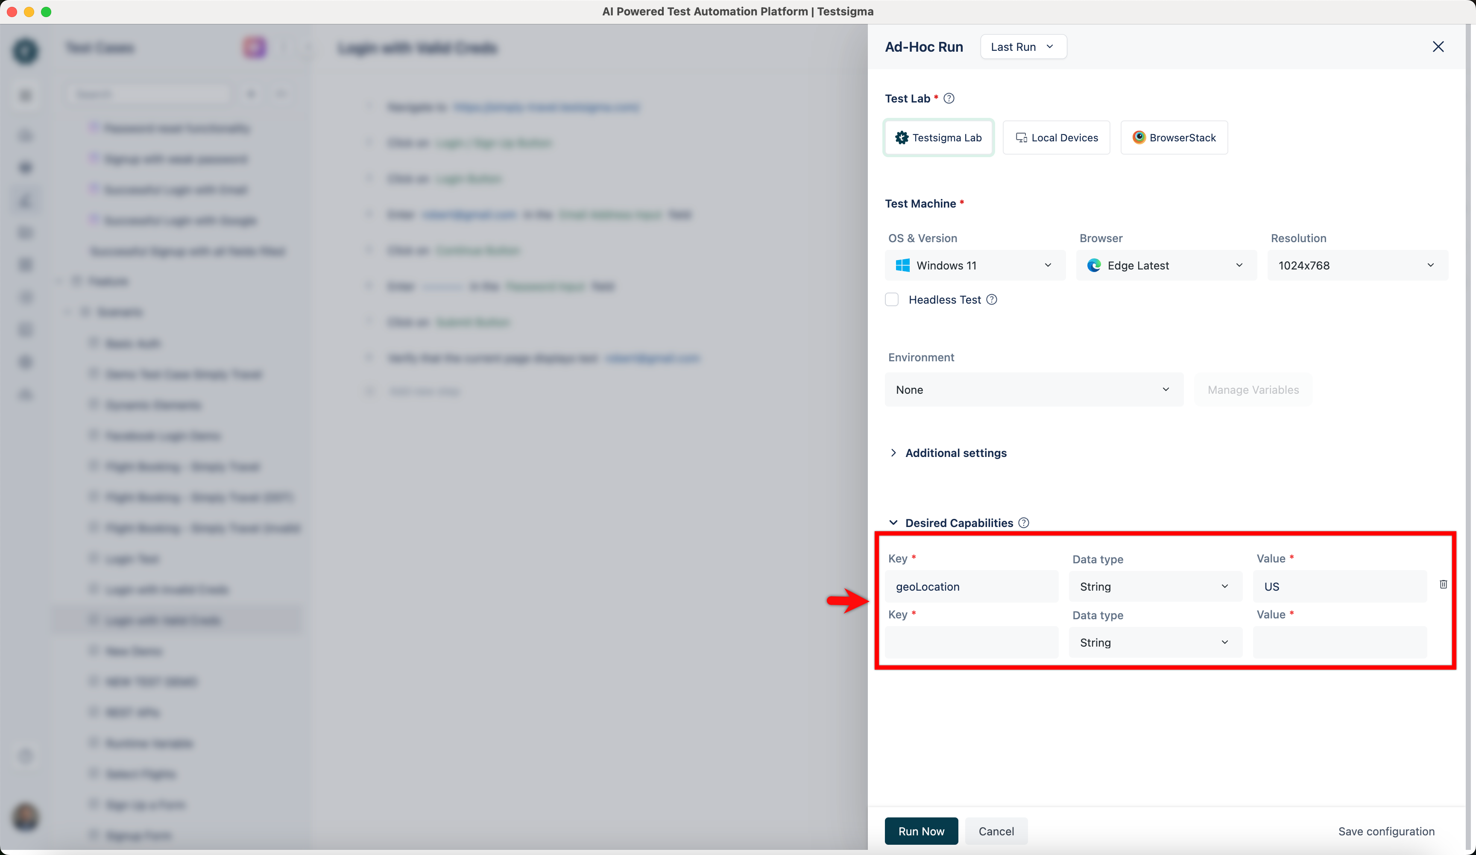Click the Save configuration link
The width and height of the screenshot is (1476, 855).
click(1386, 831)
